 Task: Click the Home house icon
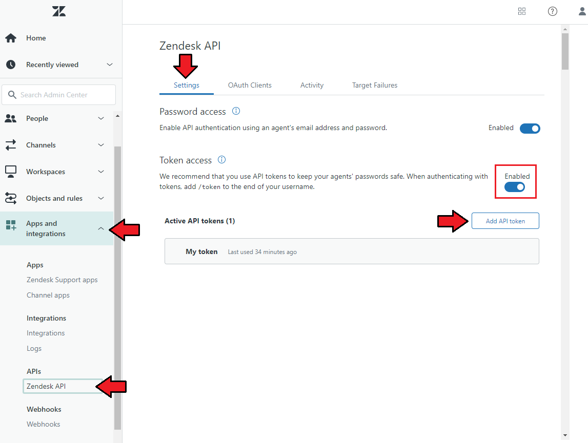(x=11, y=38)
